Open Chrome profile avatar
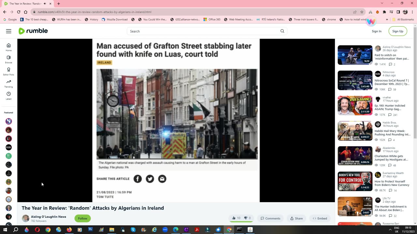 pos(405,12)
